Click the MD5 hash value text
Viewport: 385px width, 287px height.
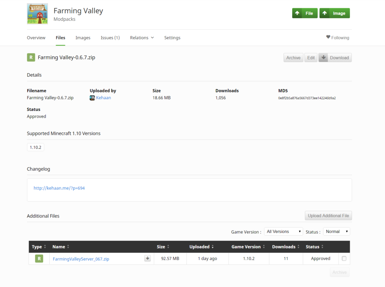(x=307, y=98)
